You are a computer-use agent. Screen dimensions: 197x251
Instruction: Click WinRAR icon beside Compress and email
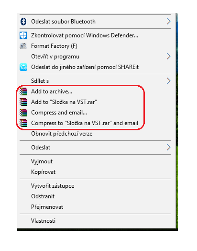point(23,113)
